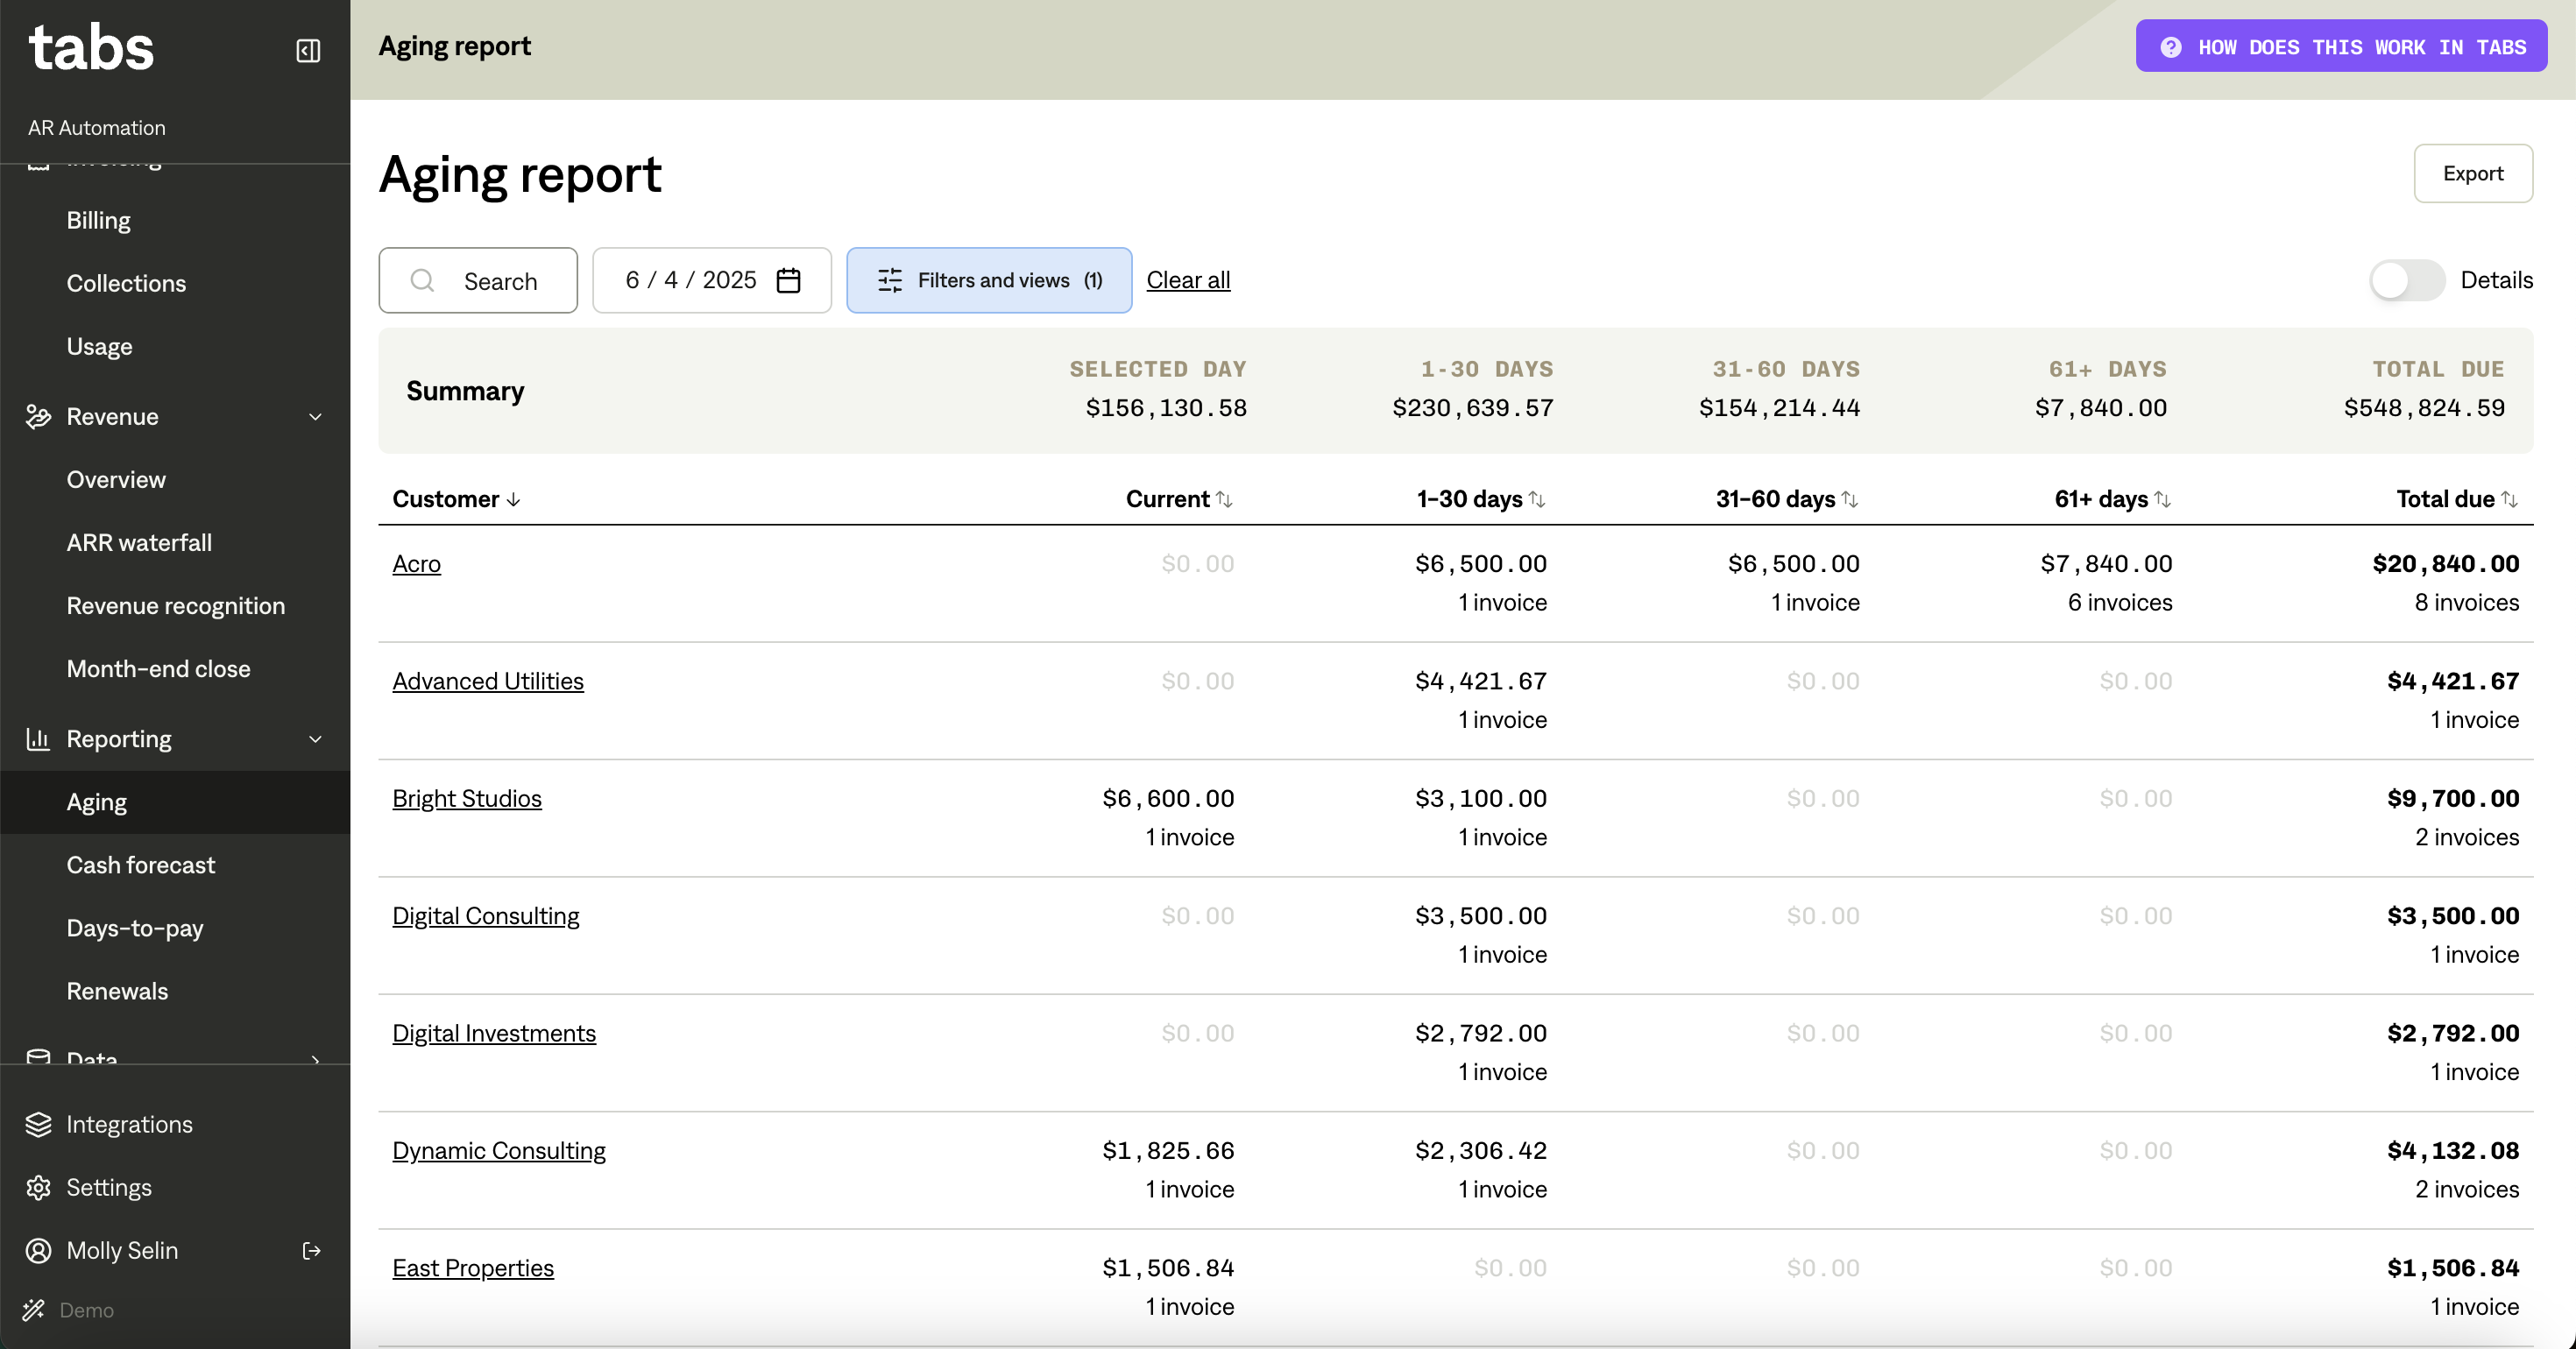Click the Demo label in sidebar
The height and width of the screenshot is (1349, 2576).
pyautogui.click(x=87, y=1310)
